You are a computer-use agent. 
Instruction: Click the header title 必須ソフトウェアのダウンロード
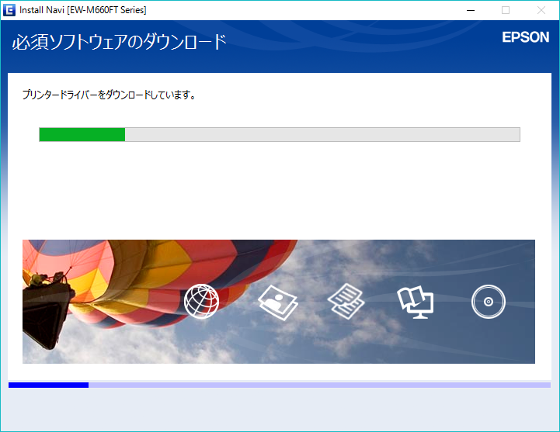coord(119,42)
